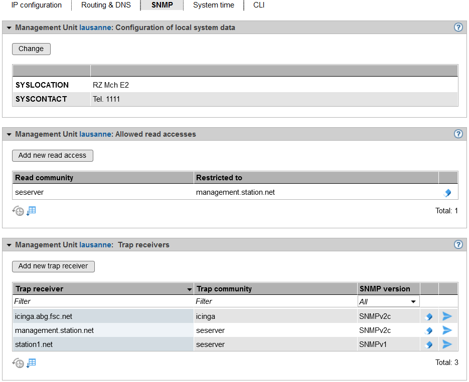
Task: Remove the seserver read access entry
Action: click(x=448, y=193)
